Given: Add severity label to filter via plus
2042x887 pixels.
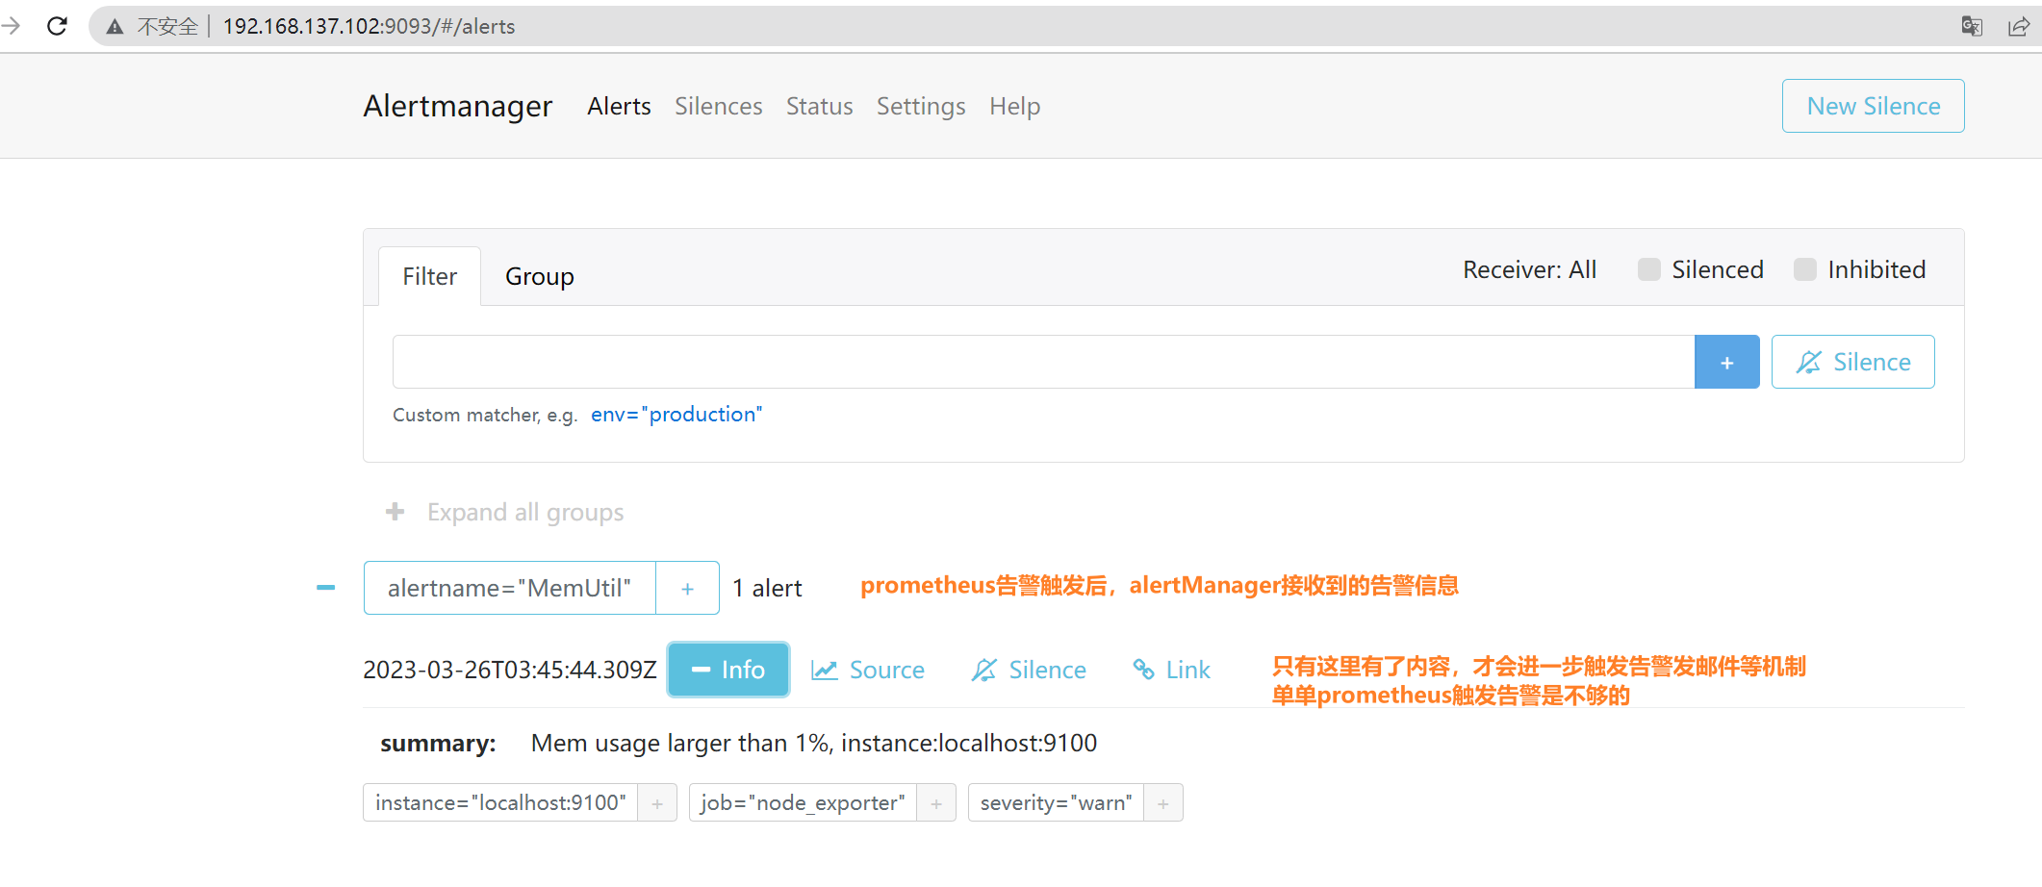Looking at the screenshot, I should 1163,802.
